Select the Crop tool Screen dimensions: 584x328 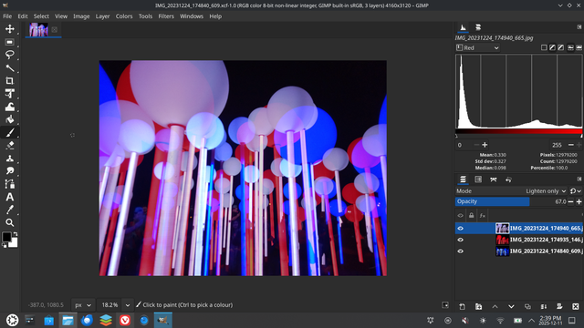click(10, 81)
